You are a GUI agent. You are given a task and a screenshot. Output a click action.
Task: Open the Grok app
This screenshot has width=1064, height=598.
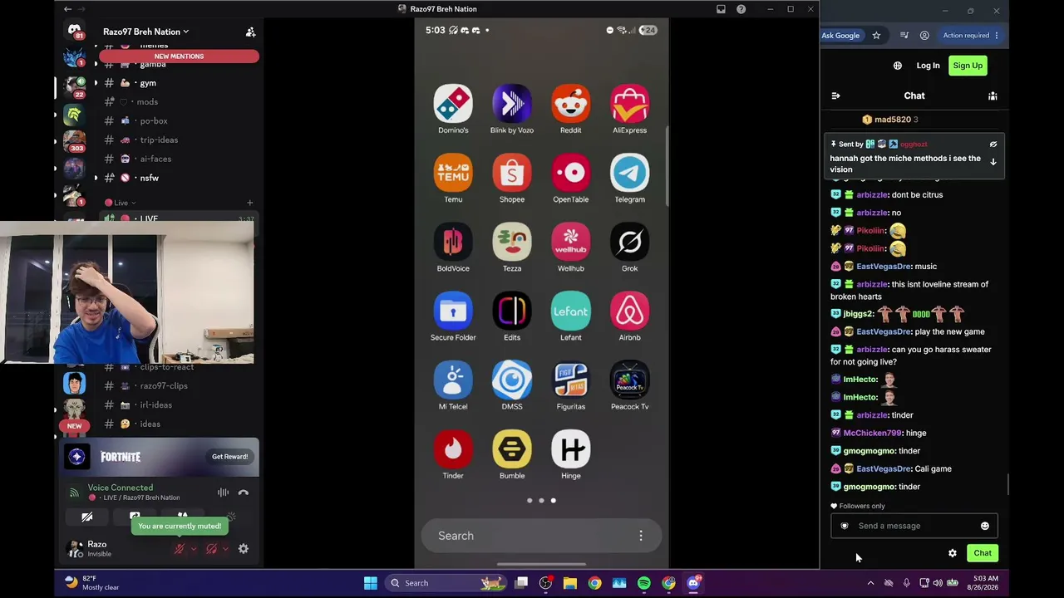point(630,243)
